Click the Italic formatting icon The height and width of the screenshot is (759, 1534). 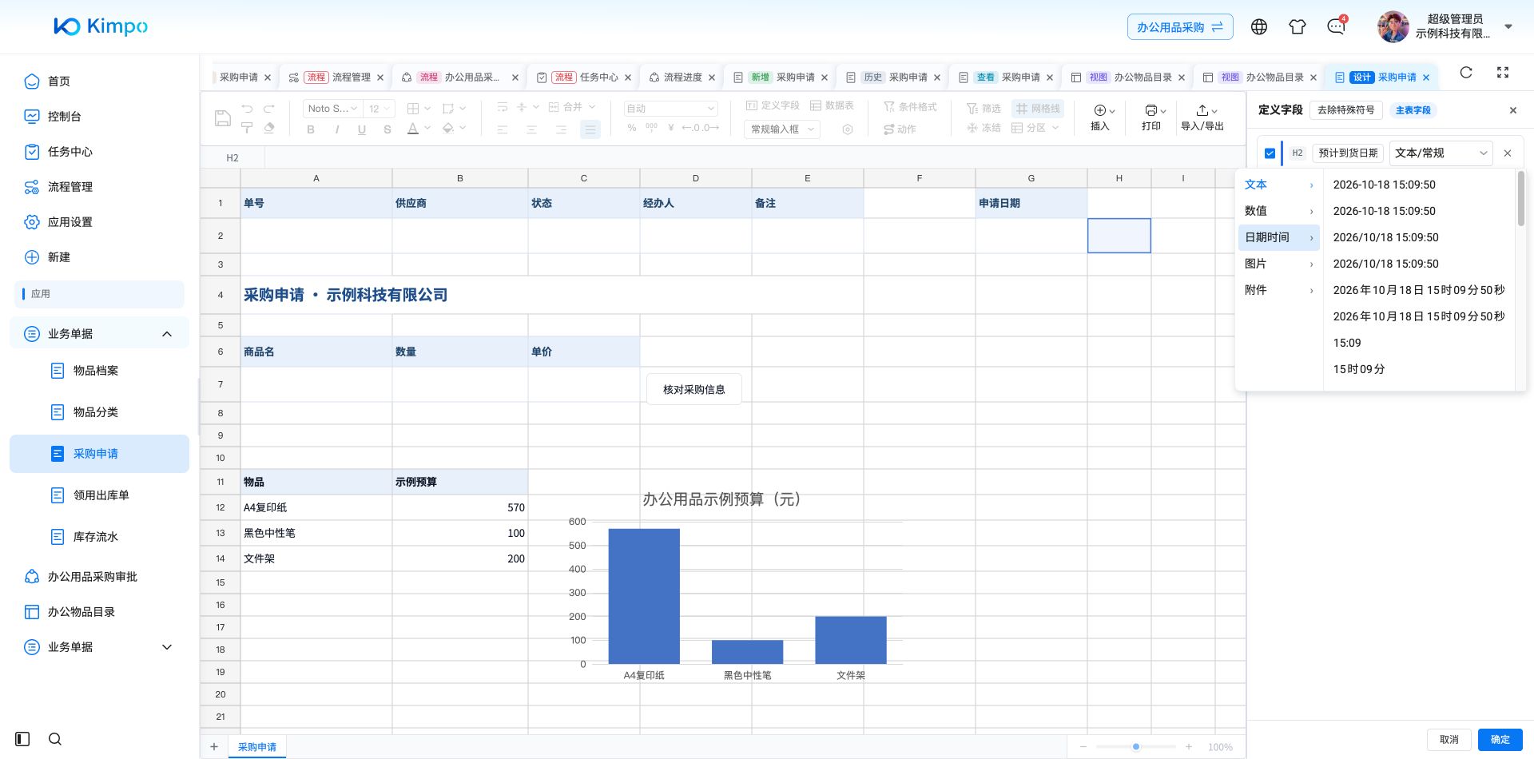click(336, 129)
